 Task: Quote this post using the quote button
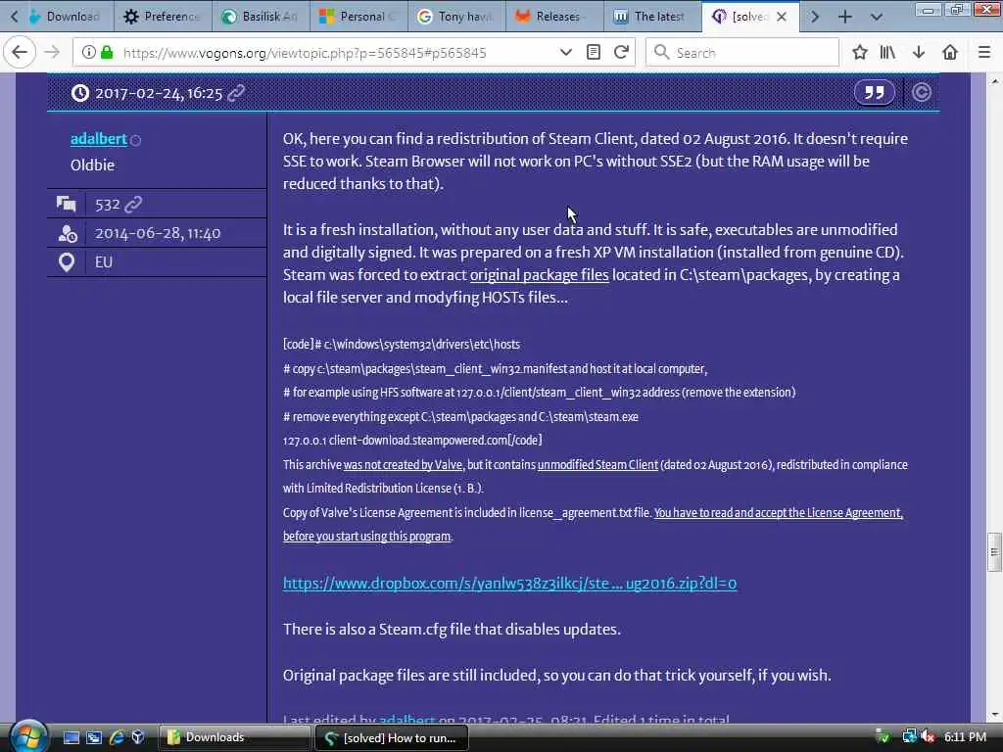[x=875, y=93]
